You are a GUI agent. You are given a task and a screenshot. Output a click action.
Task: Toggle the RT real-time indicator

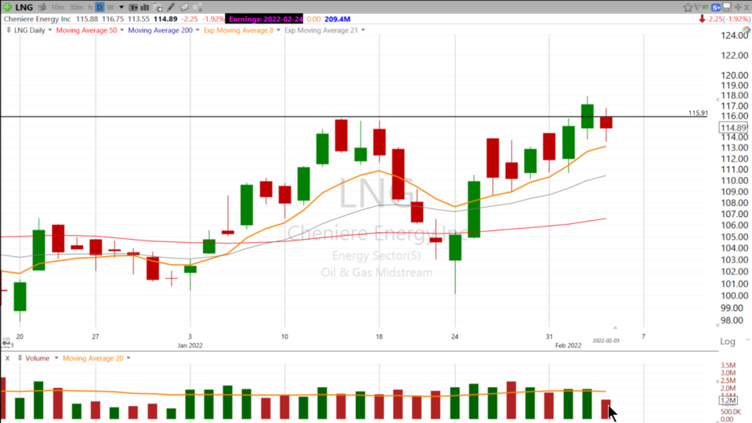(x=706, y=7)
